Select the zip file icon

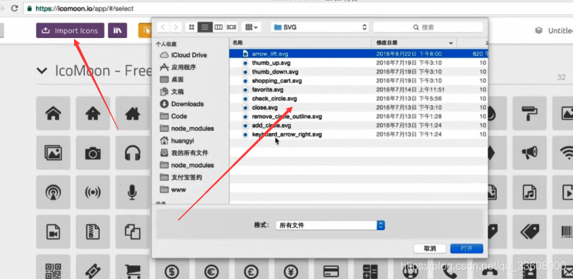coord(93,232)
